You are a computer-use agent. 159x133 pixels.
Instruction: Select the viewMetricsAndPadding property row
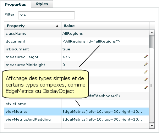pos(77,120)
